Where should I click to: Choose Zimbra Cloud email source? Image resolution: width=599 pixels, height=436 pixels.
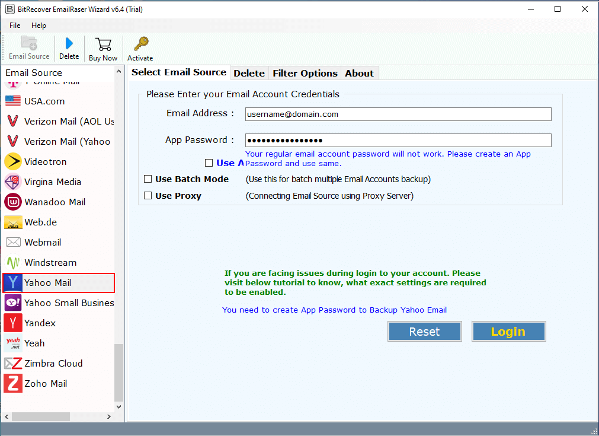[53, 364]
